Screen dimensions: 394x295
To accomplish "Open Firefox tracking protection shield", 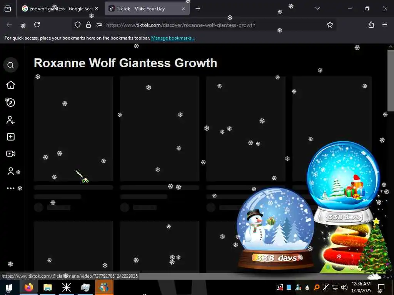I will point(78,25).
